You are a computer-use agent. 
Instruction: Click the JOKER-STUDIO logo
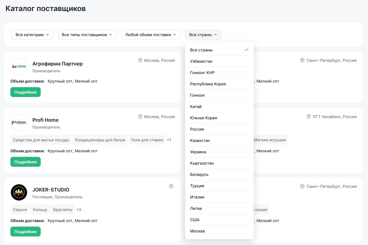pos(19,192)
